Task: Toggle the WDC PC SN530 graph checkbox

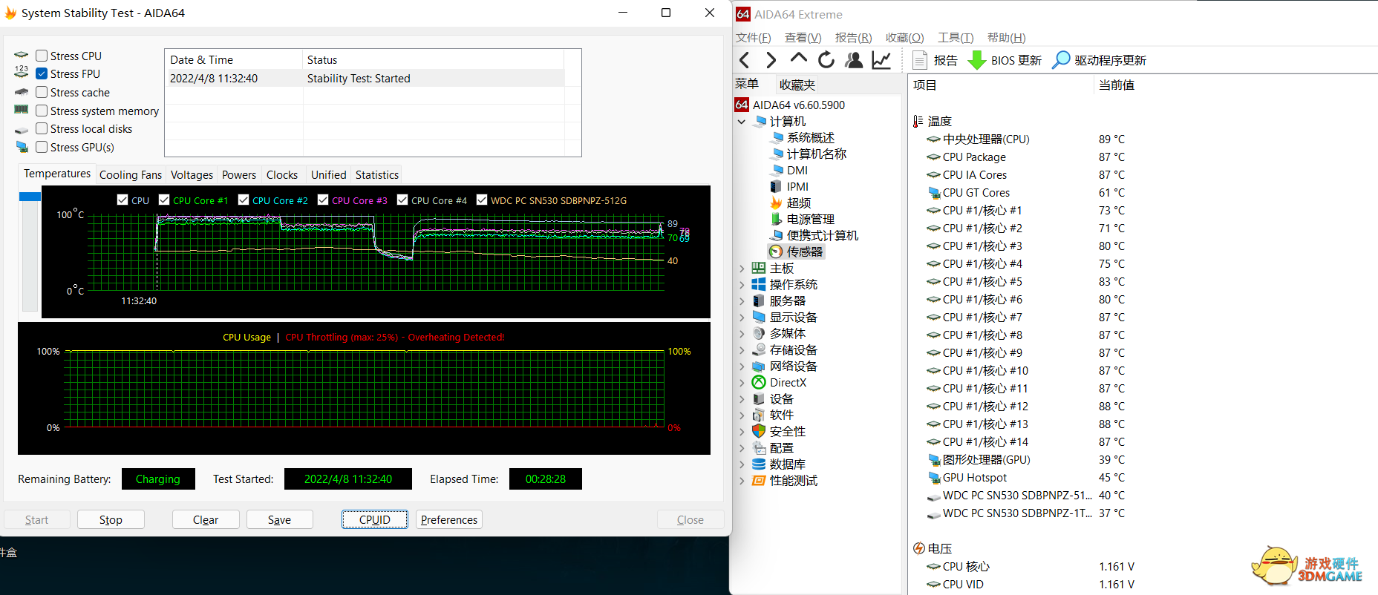Action: pyautogui.click(x=482, y=200)
